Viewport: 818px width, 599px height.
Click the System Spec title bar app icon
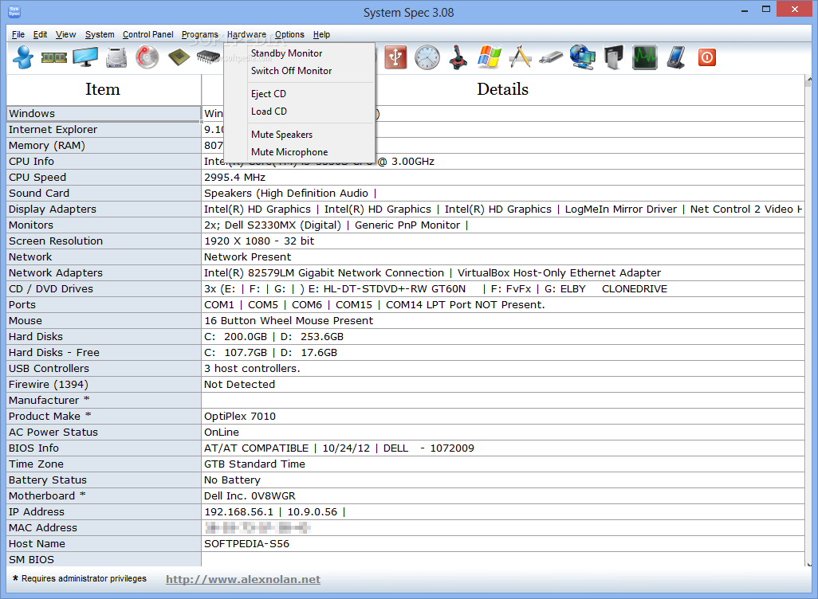tap(14, 11)
